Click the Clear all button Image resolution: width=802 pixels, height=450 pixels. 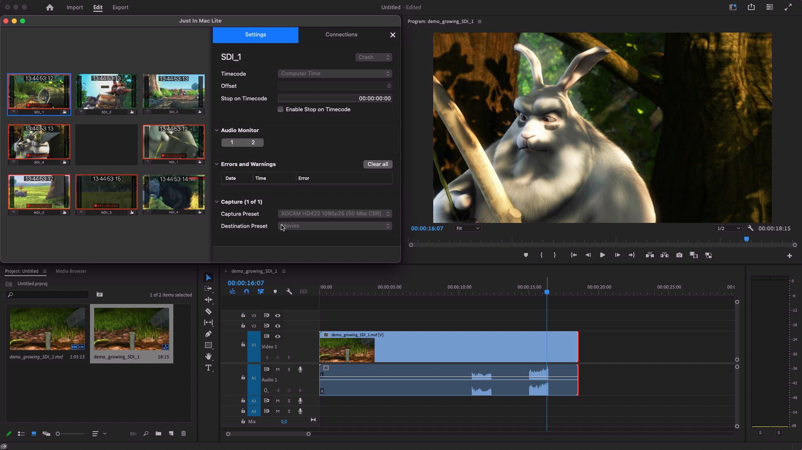[x=378, y=164]
